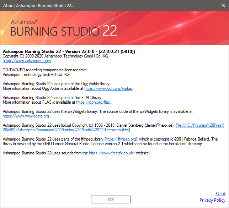The height and width of the screenshot is (208, 229).
Task: Open the www.wxwidgets.org link
Action: point(26,116)
